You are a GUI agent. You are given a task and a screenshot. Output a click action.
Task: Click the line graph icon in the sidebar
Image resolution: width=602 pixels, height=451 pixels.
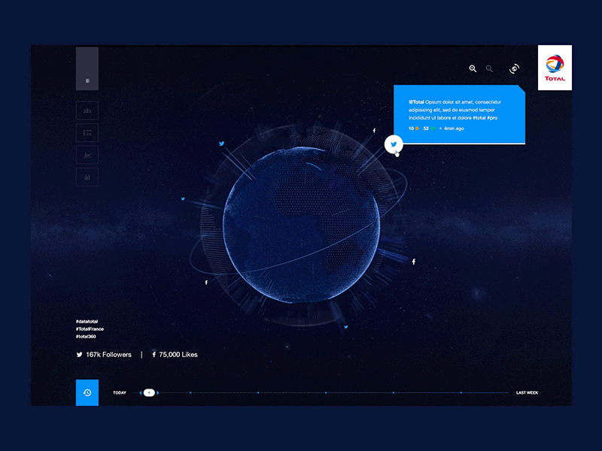pos(87,154)
